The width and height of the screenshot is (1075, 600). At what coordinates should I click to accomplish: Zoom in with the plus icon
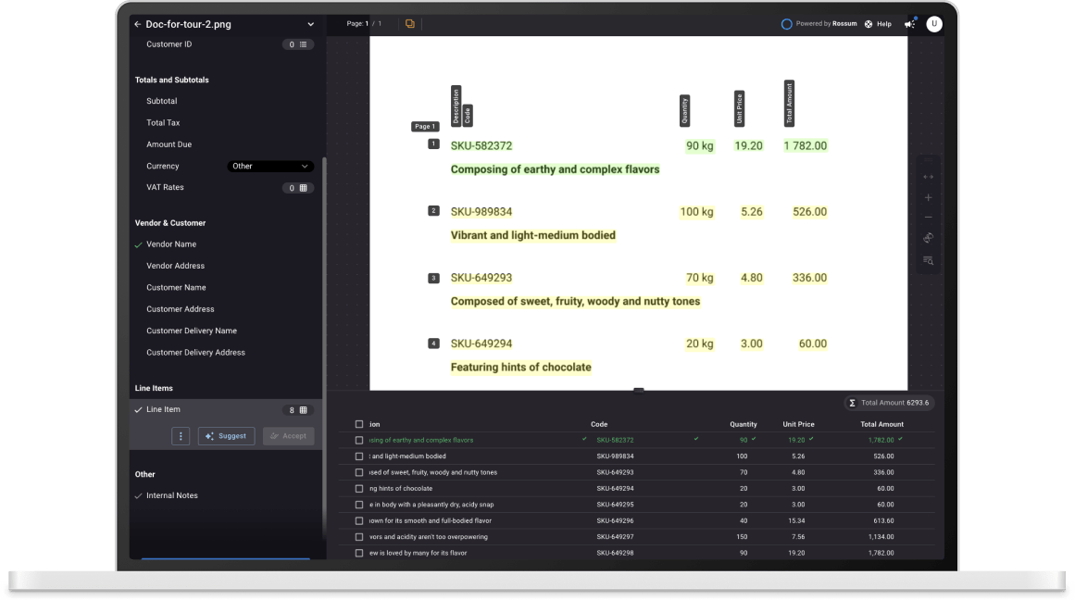[928, 197]
